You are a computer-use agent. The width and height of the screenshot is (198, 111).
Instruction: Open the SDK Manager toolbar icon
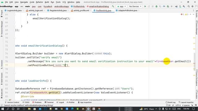(x=184, y=6)
